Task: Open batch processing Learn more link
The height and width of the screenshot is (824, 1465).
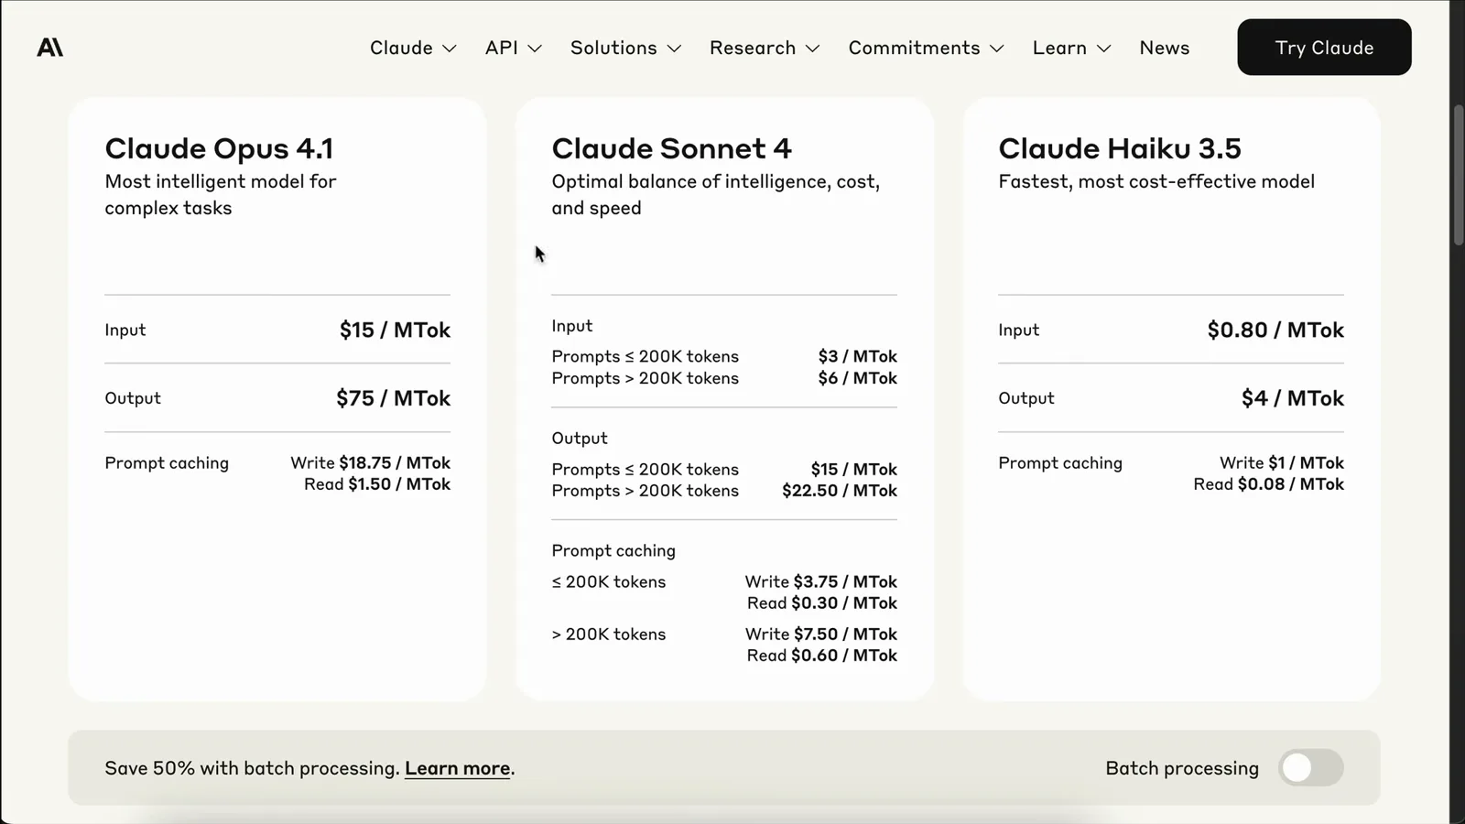Action: click(458, 768)
